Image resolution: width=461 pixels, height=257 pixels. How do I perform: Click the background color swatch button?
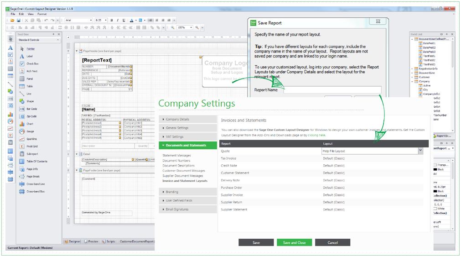[x=140, y=20]
